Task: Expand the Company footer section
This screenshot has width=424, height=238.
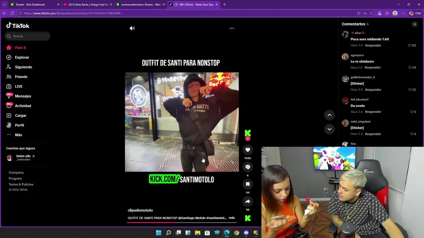Action: [x=16, y=173]
